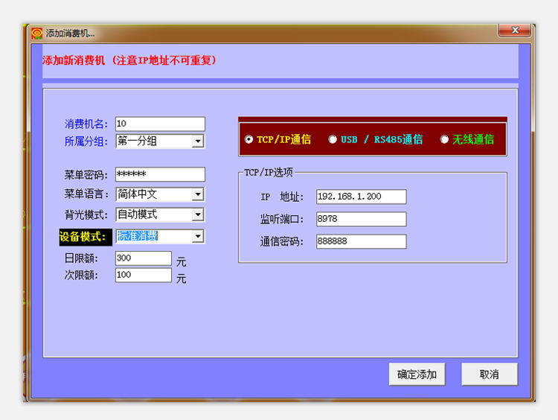Viewport: 558px width, 420px height.
Task: Focus the 次限额 amount field
Action: (144, 275)
